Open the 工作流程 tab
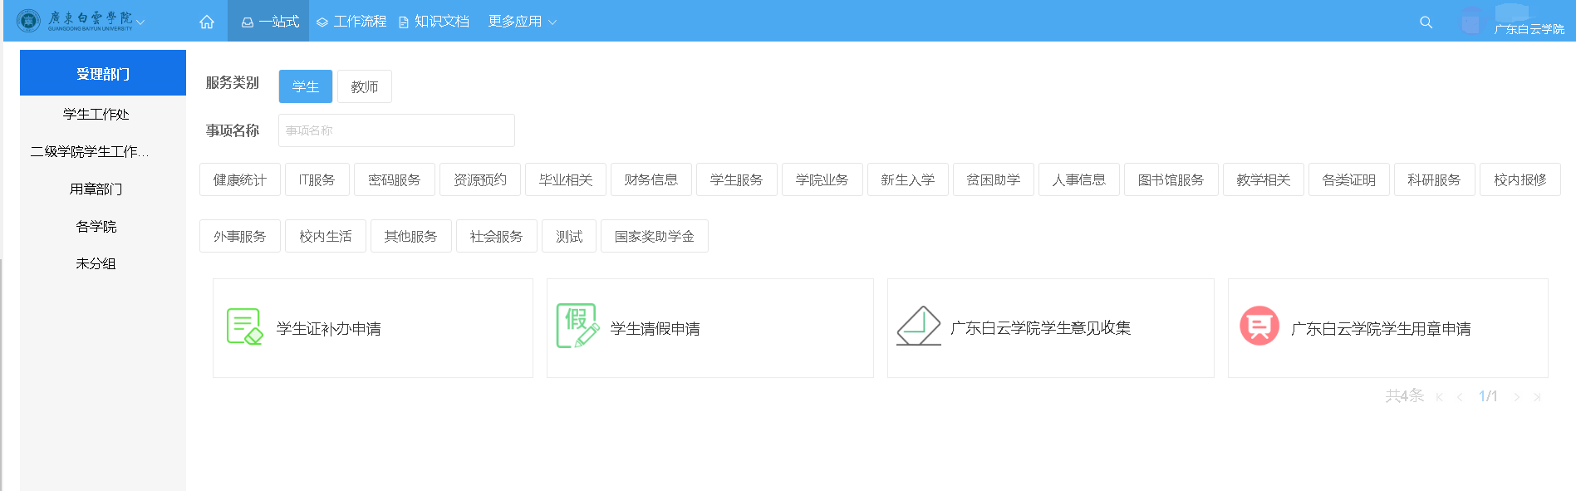The image size is (1576, 491). pos(351,22)
